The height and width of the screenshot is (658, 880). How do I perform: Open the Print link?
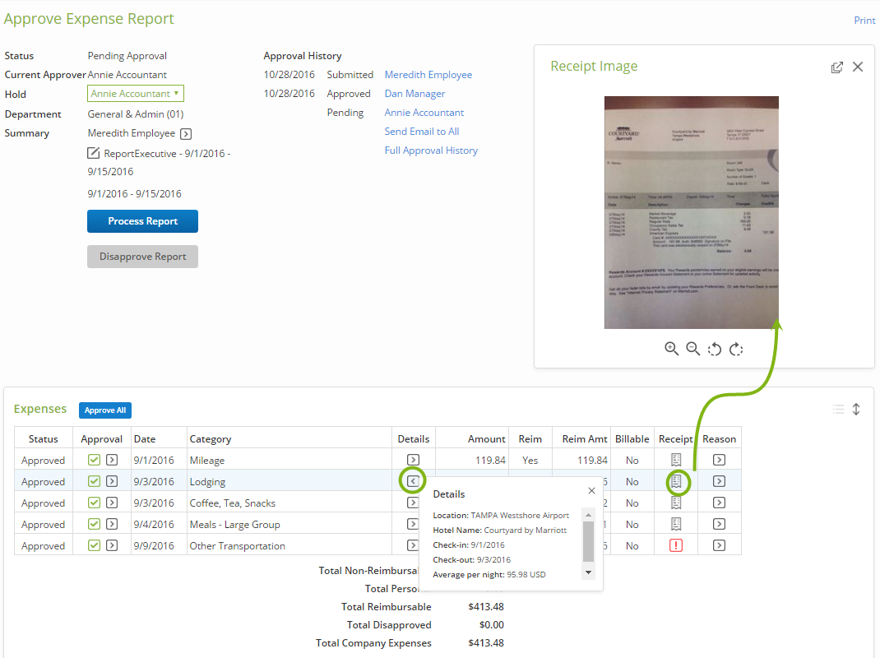864,21
